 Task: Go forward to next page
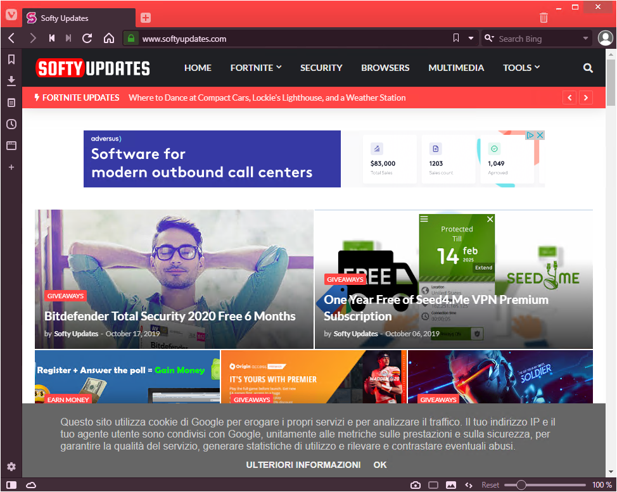pyautogui.click(x=33, y=38)
